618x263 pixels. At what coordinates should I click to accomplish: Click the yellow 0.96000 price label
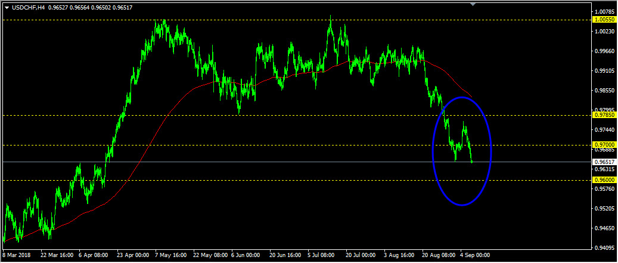tap(604, 180)
